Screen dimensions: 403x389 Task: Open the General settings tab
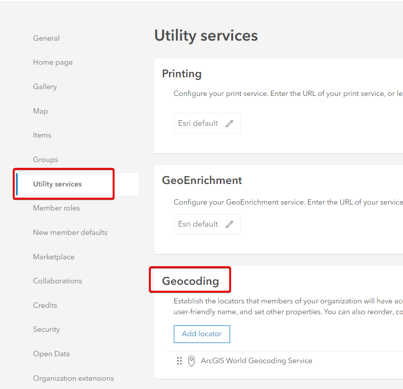[47, 38]
